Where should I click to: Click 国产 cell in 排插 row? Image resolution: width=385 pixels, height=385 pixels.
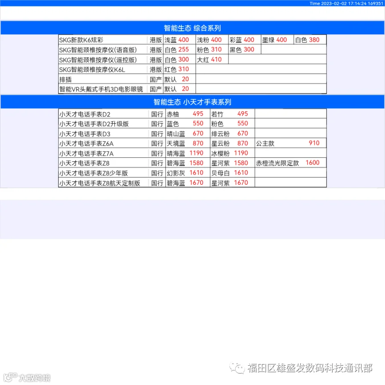coord(156,79)
